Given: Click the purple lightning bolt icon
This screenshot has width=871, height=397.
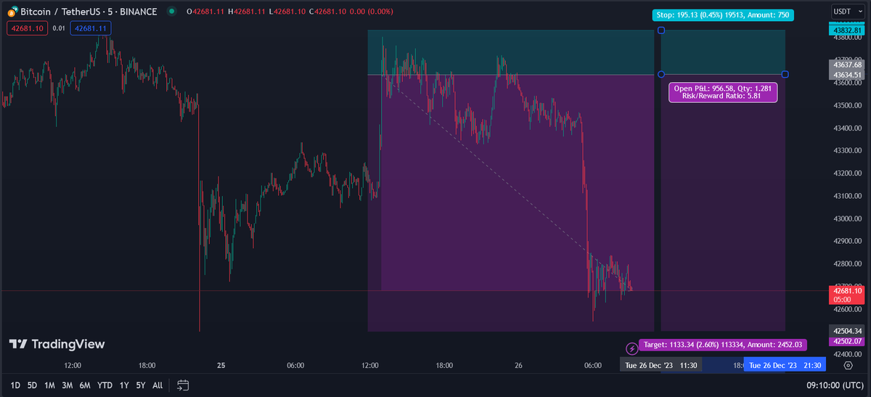Looking at the screenshot, I should click(631, 348).
